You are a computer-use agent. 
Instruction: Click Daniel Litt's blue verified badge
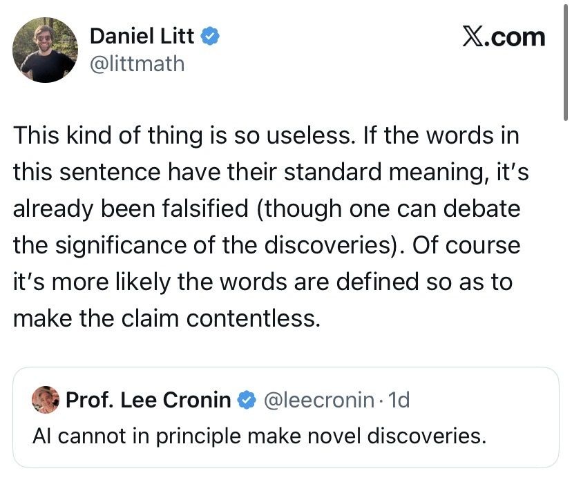point(210,36)
